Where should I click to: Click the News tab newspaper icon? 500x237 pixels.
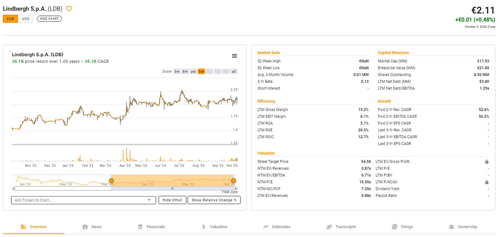[x=85, y=227]
